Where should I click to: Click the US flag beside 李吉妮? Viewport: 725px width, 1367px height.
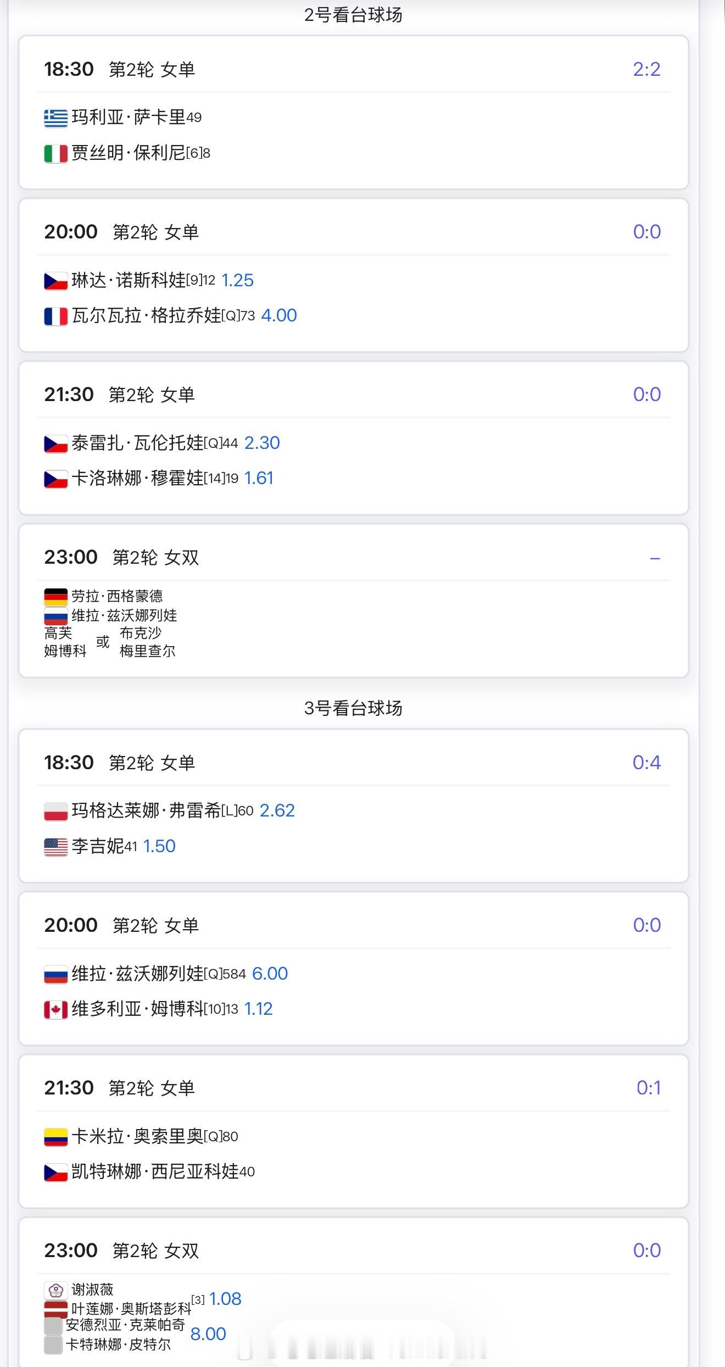(x=55, y=847)
